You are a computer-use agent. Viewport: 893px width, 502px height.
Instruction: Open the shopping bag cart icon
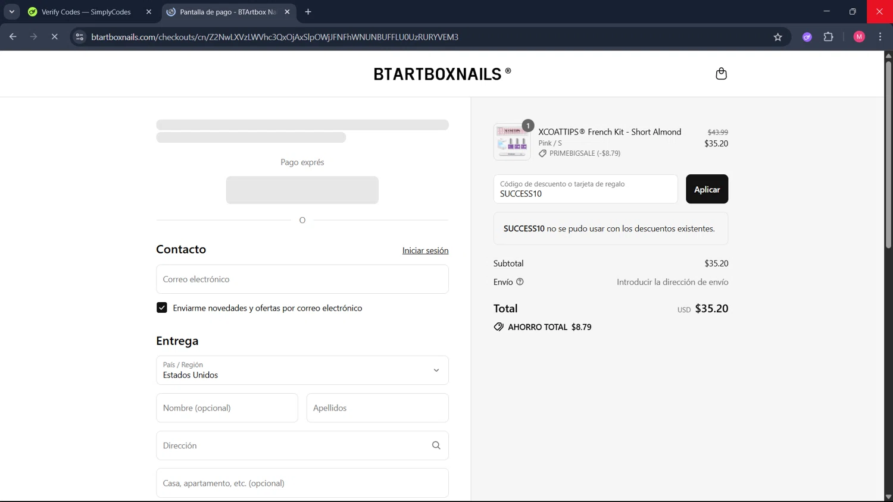coord(721,74)
